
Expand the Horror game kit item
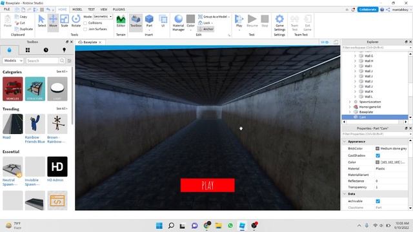tap(350, 107)
